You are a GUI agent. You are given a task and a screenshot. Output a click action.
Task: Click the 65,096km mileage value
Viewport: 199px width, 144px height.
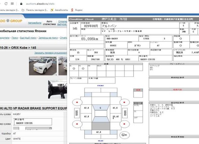click(90, 39)
